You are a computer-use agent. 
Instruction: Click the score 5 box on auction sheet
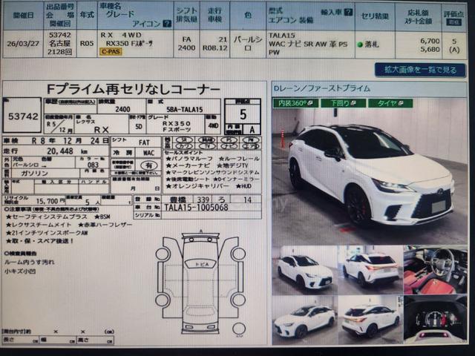pyautogui.click(x=243, y=114)
